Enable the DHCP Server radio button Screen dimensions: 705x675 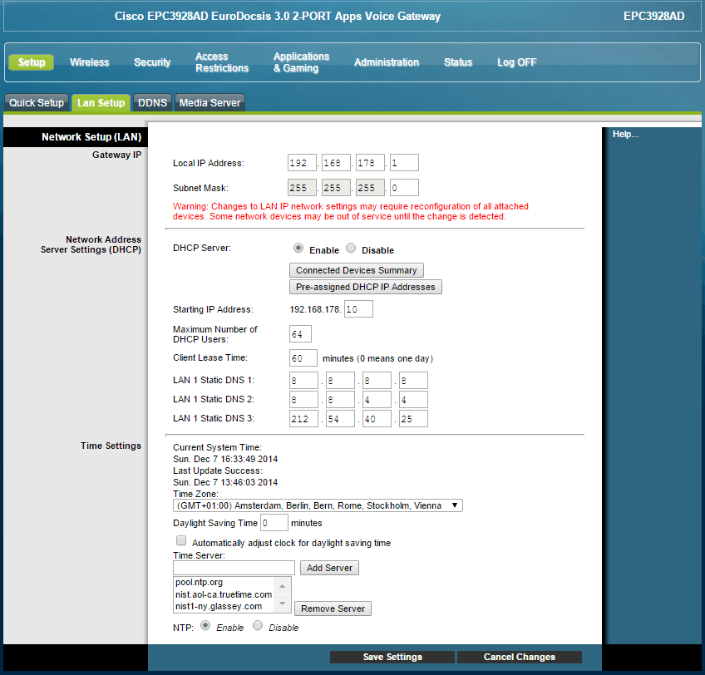click(298, 248)
